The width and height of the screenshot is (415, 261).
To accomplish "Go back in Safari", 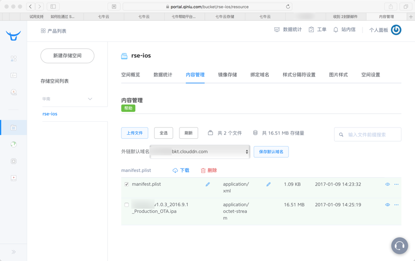I will tap(31, 6).
